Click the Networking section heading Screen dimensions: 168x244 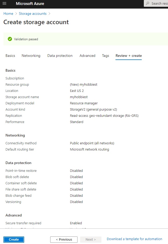pos(15,135)
